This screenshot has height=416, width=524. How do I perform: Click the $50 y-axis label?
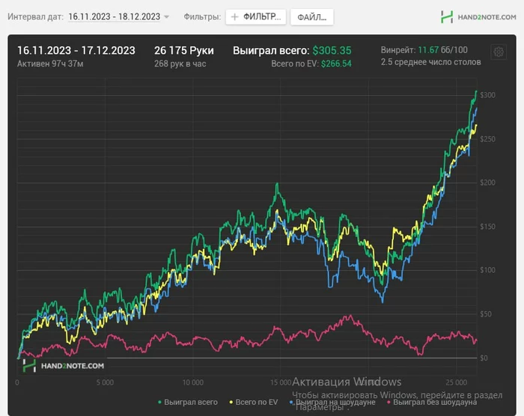pos(486,314)
